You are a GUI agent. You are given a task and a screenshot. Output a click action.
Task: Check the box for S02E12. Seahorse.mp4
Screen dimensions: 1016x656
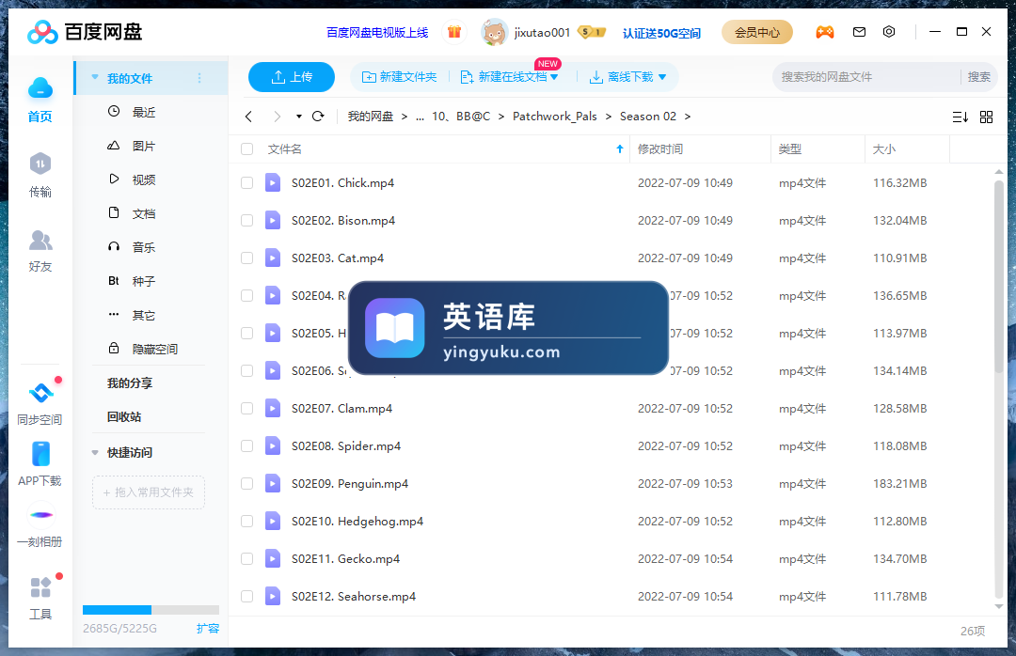tap(246, 596)
